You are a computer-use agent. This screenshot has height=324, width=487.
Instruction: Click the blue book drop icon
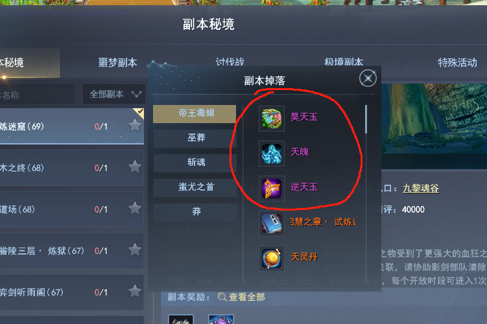[x=272, y=223]
